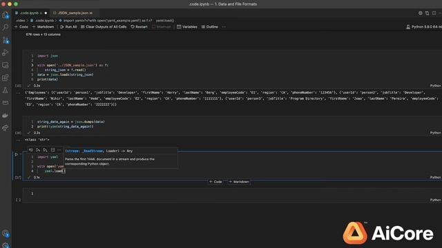442x248 pixels.
Task: Click inside the empty last code cell
Action: tap(231, 194)
